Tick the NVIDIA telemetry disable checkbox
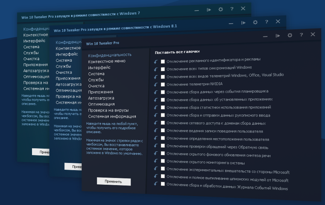This screenshot has width=325, height=205. pos(163,84)
